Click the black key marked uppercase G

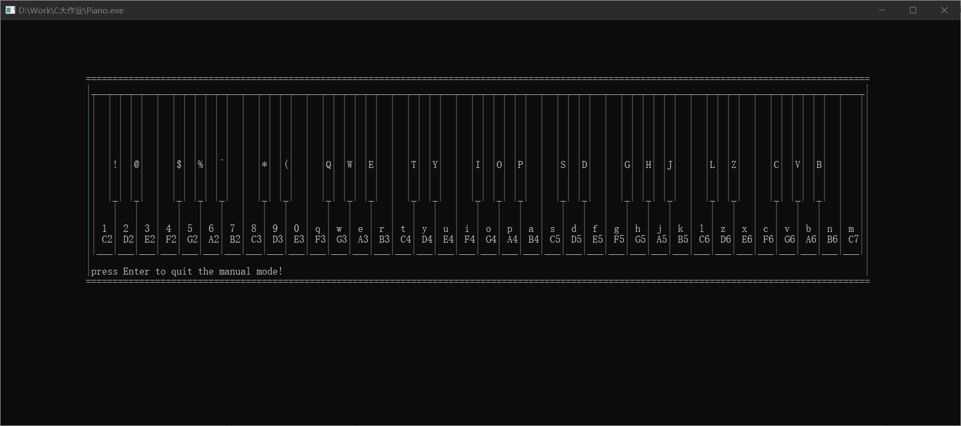point(627,149)
